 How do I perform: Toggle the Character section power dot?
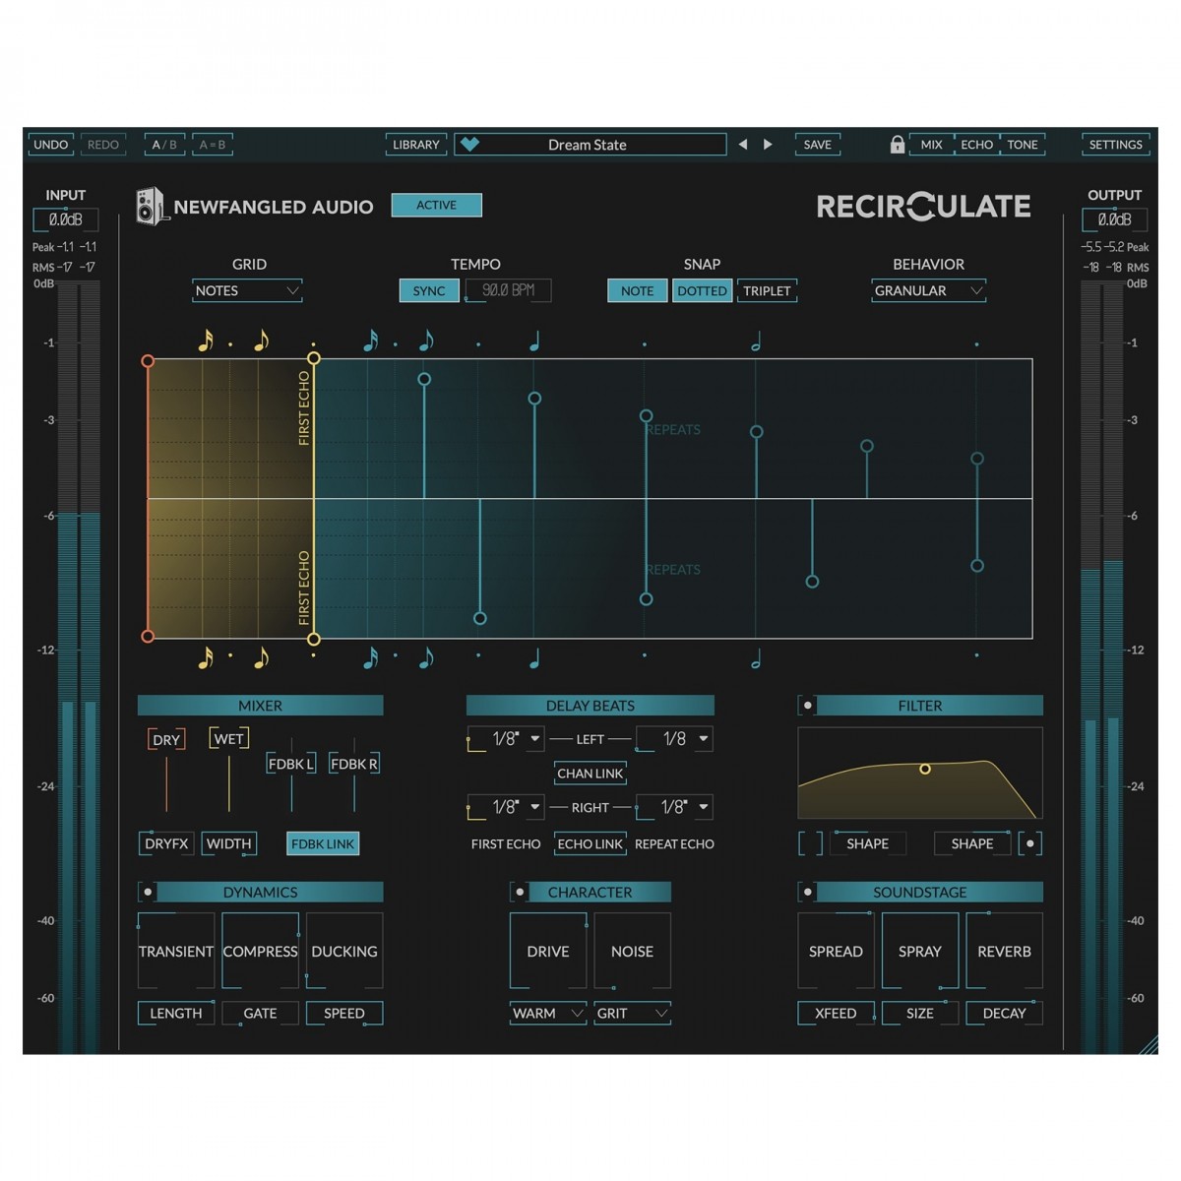click(x=520, y=893)
